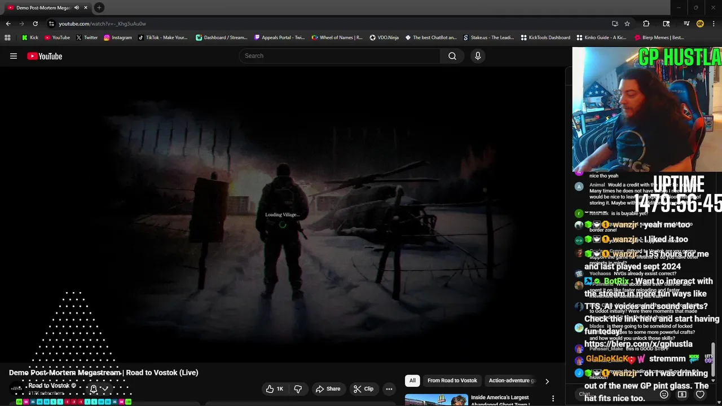Open the browser extensions puzzle icon
This screenshot has width=722, height=406.
646,24
